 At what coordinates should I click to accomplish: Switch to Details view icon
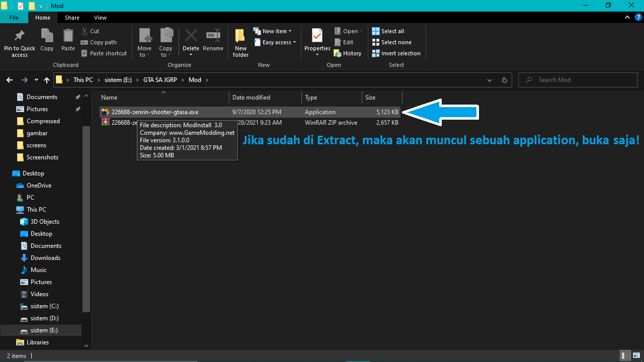[624, 356]
